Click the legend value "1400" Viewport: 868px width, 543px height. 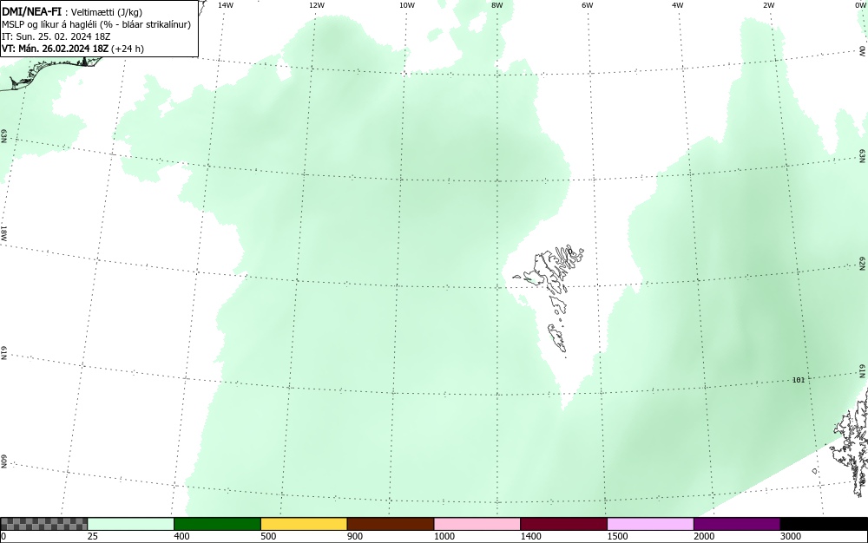(x=531, y=536)
